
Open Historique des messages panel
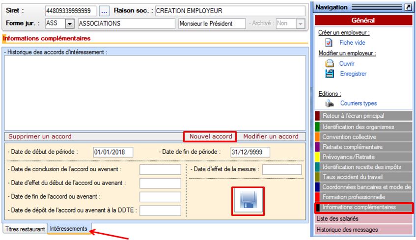(x=364, y=230)
